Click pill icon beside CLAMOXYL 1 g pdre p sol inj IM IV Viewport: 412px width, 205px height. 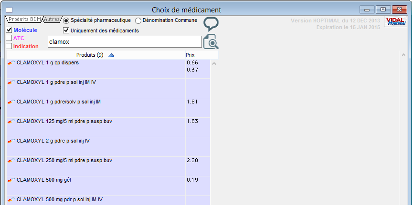(x=11, y=82)
